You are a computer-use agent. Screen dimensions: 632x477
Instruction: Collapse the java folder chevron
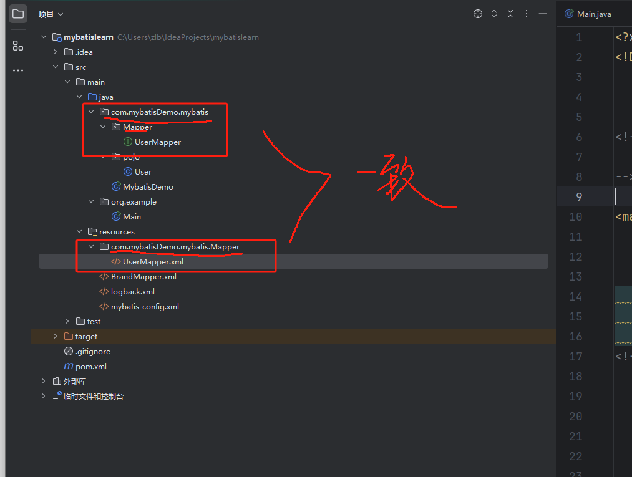coord(79,97)
